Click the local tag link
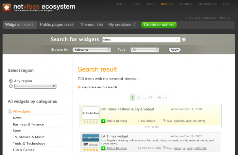Image resolution: width=238 pixels, height=155 pixels. point(189,148)
